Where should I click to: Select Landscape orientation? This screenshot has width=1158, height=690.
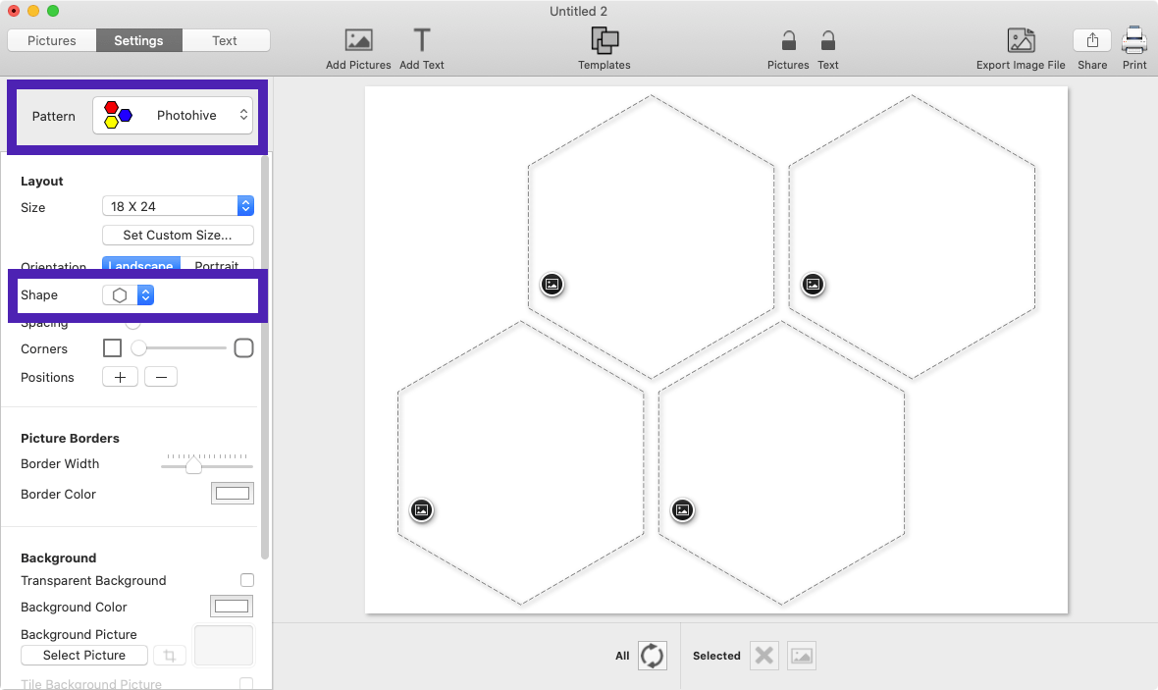[141, 265]
